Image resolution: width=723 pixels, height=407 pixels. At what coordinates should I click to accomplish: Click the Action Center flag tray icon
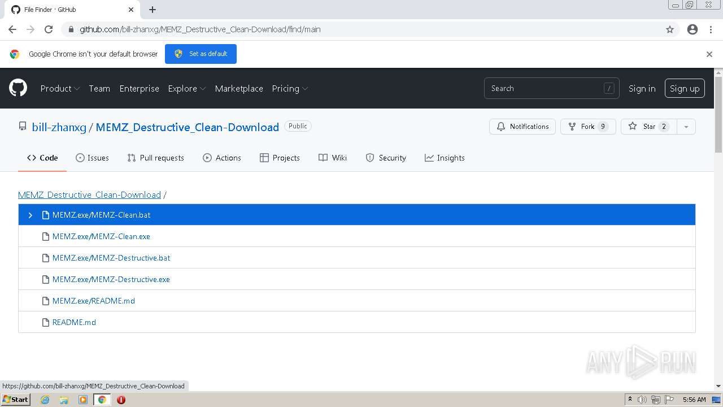point(669,400)
